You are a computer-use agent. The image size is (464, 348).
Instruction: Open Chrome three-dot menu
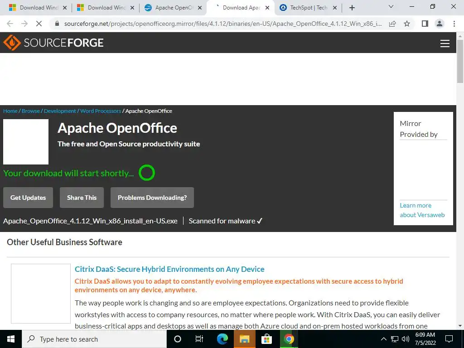[x=454, y=24]
